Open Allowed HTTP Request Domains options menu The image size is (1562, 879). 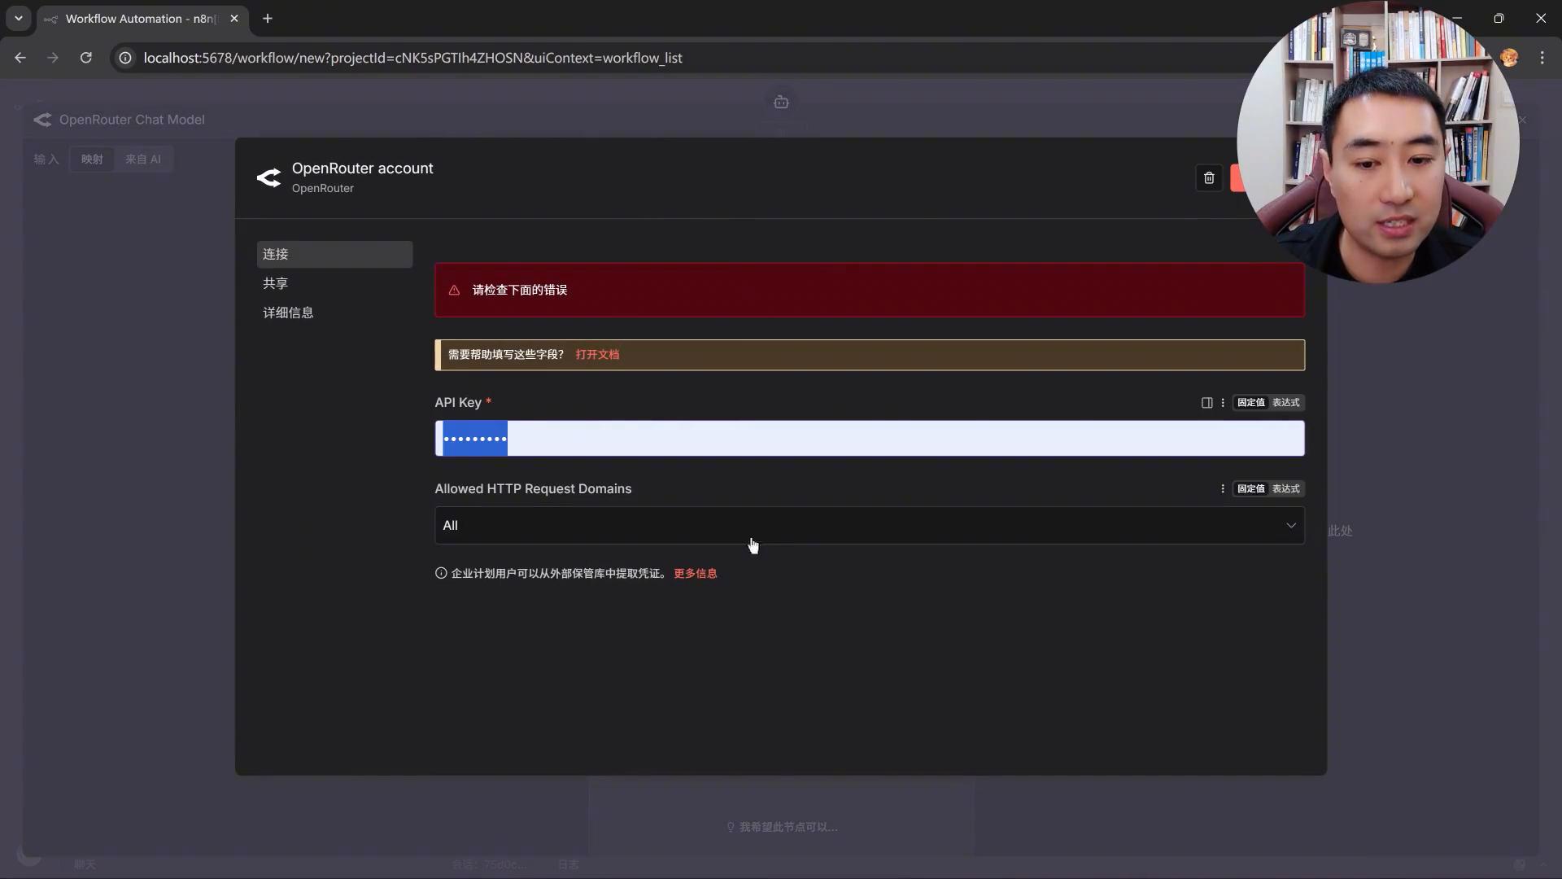coord(1222,489)
